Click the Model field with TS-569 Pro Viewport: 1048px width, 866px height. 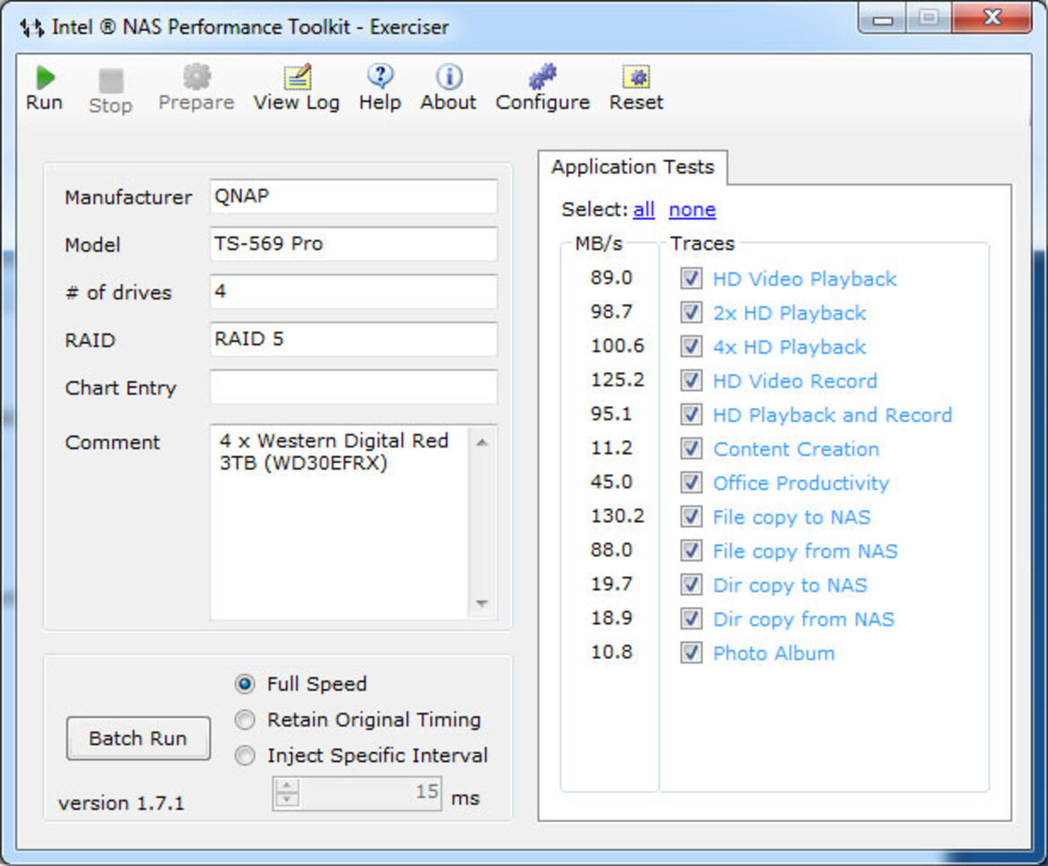(x=353, y=244)
